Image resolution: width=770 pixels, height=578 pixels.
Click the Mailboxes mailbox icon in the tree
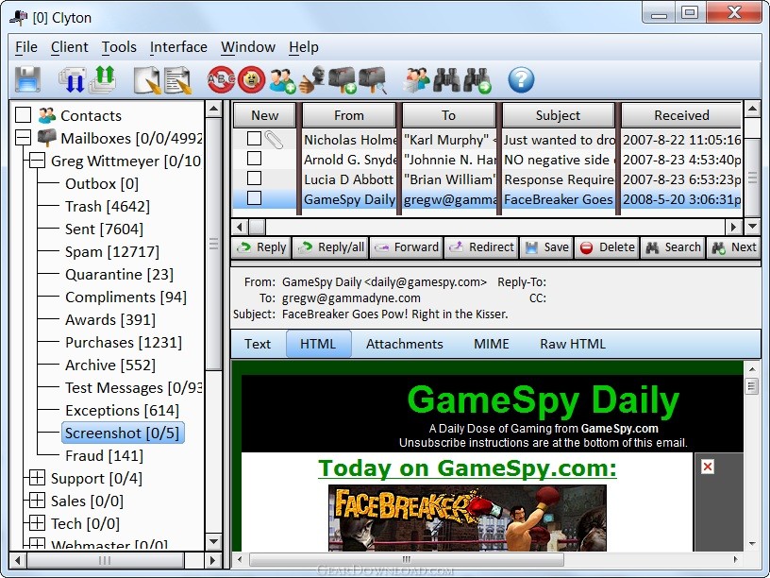point(47,138)
